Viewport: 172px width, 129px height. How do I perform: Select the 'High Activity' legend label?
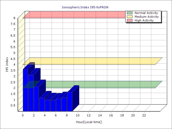[144, 20]
